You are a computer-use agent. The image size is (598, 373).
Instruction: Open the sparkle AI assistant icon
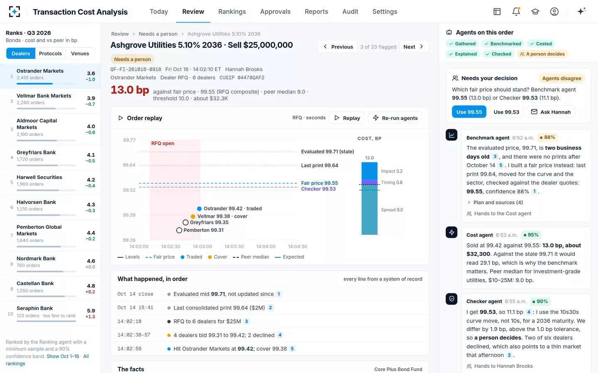click(581, 11)
